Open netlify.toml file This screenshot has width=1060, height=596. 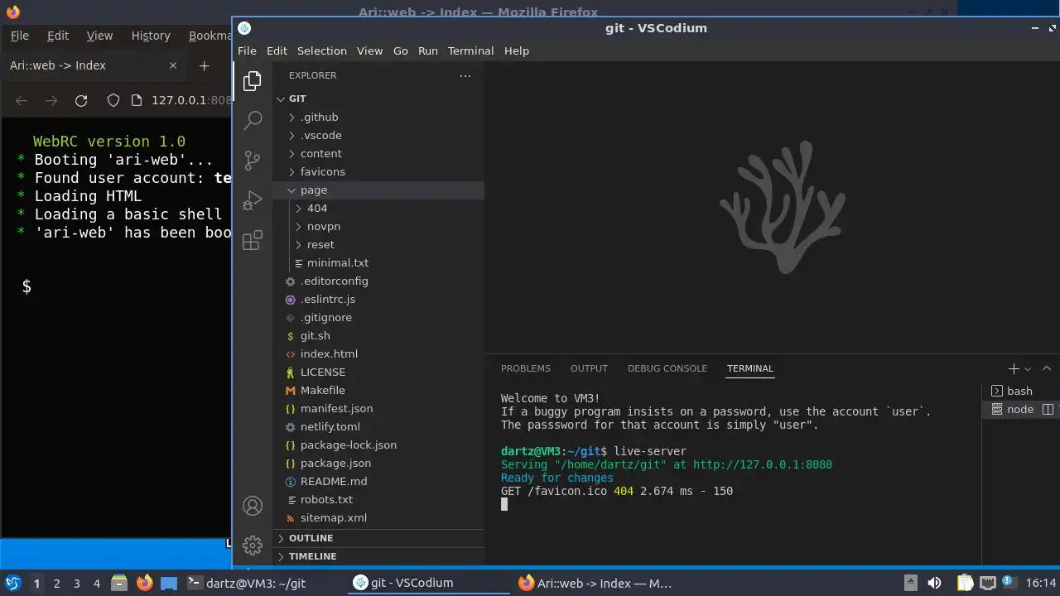pyautogui.click(x=378, y=427)
